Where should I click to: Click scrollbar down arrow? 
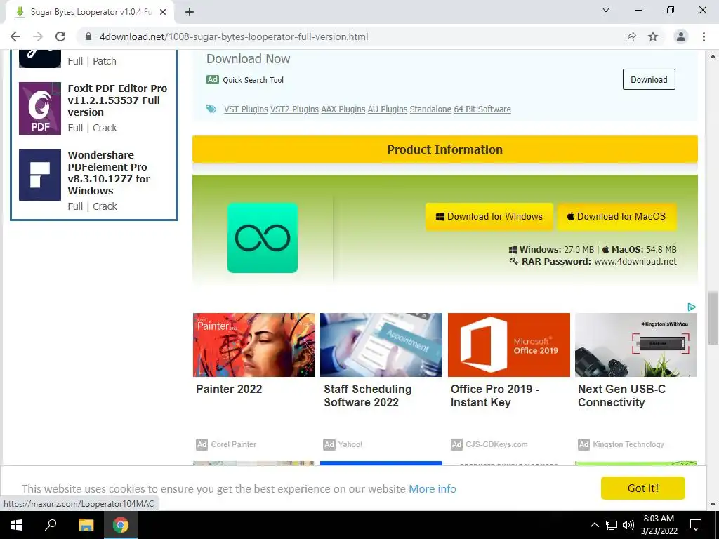click(x=713, y=505)
